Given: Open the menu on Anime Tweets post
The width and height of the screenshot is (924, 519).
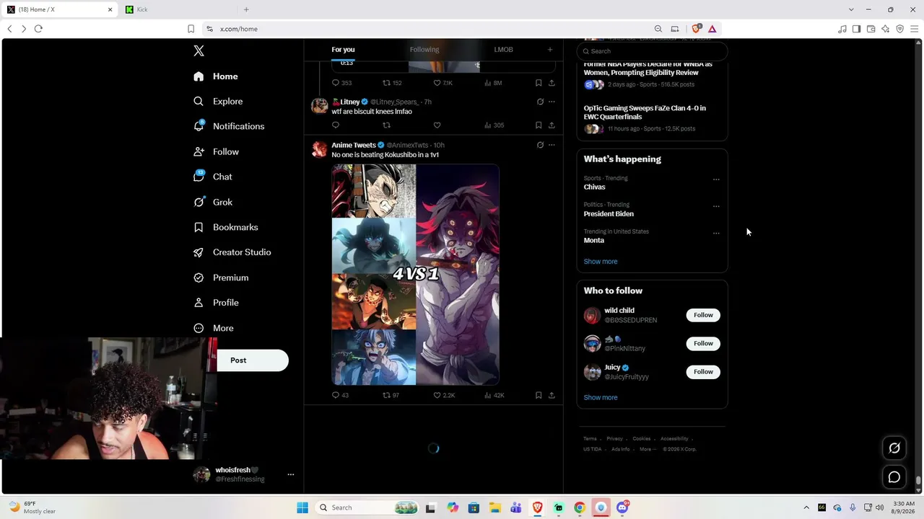Looking at the screenshot, I should coord(552,145).
